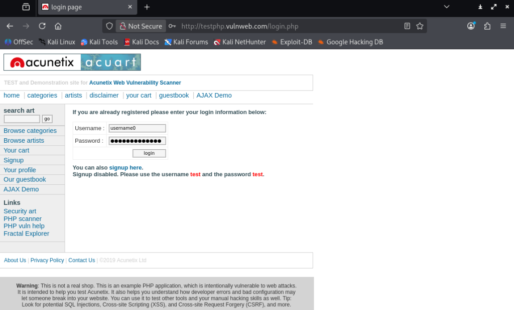
Task: Expand the list all tabs chevron
Action: [447, 7]
